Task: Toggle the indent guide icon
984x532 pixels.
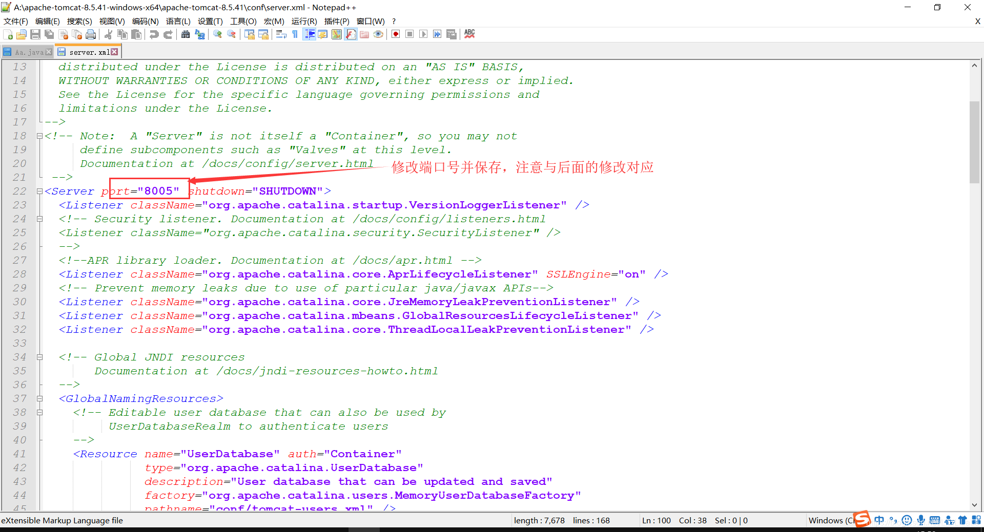Action: pyautogui.click(x=310, y=34)
